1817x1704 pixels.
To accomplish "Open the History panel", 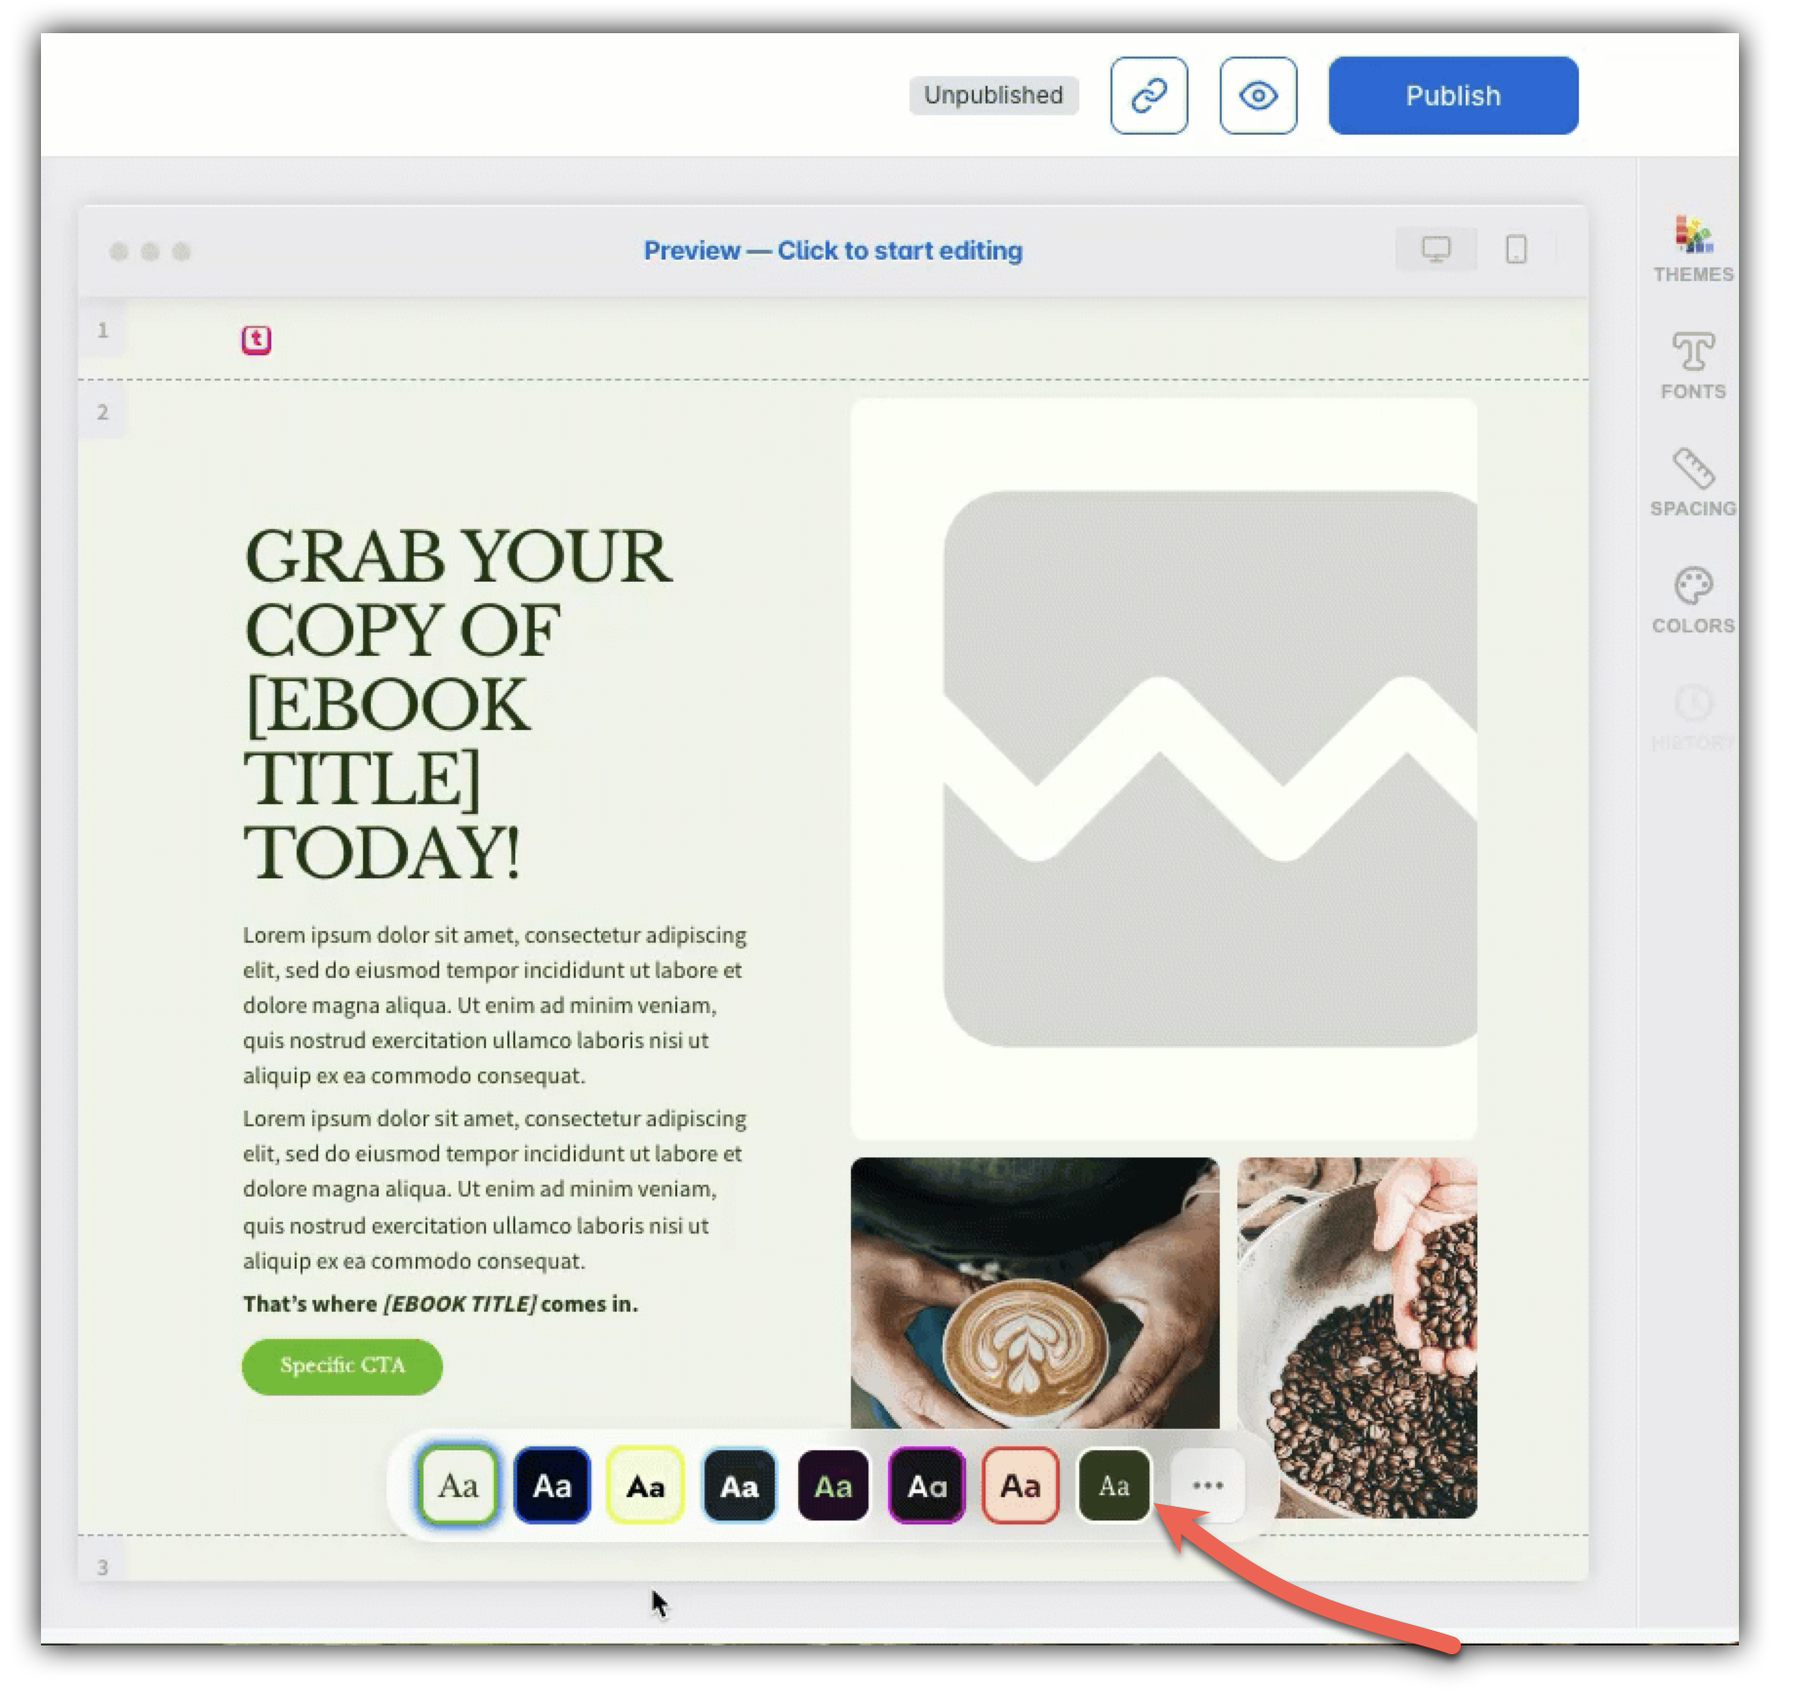I will [x=1693, y=717].
